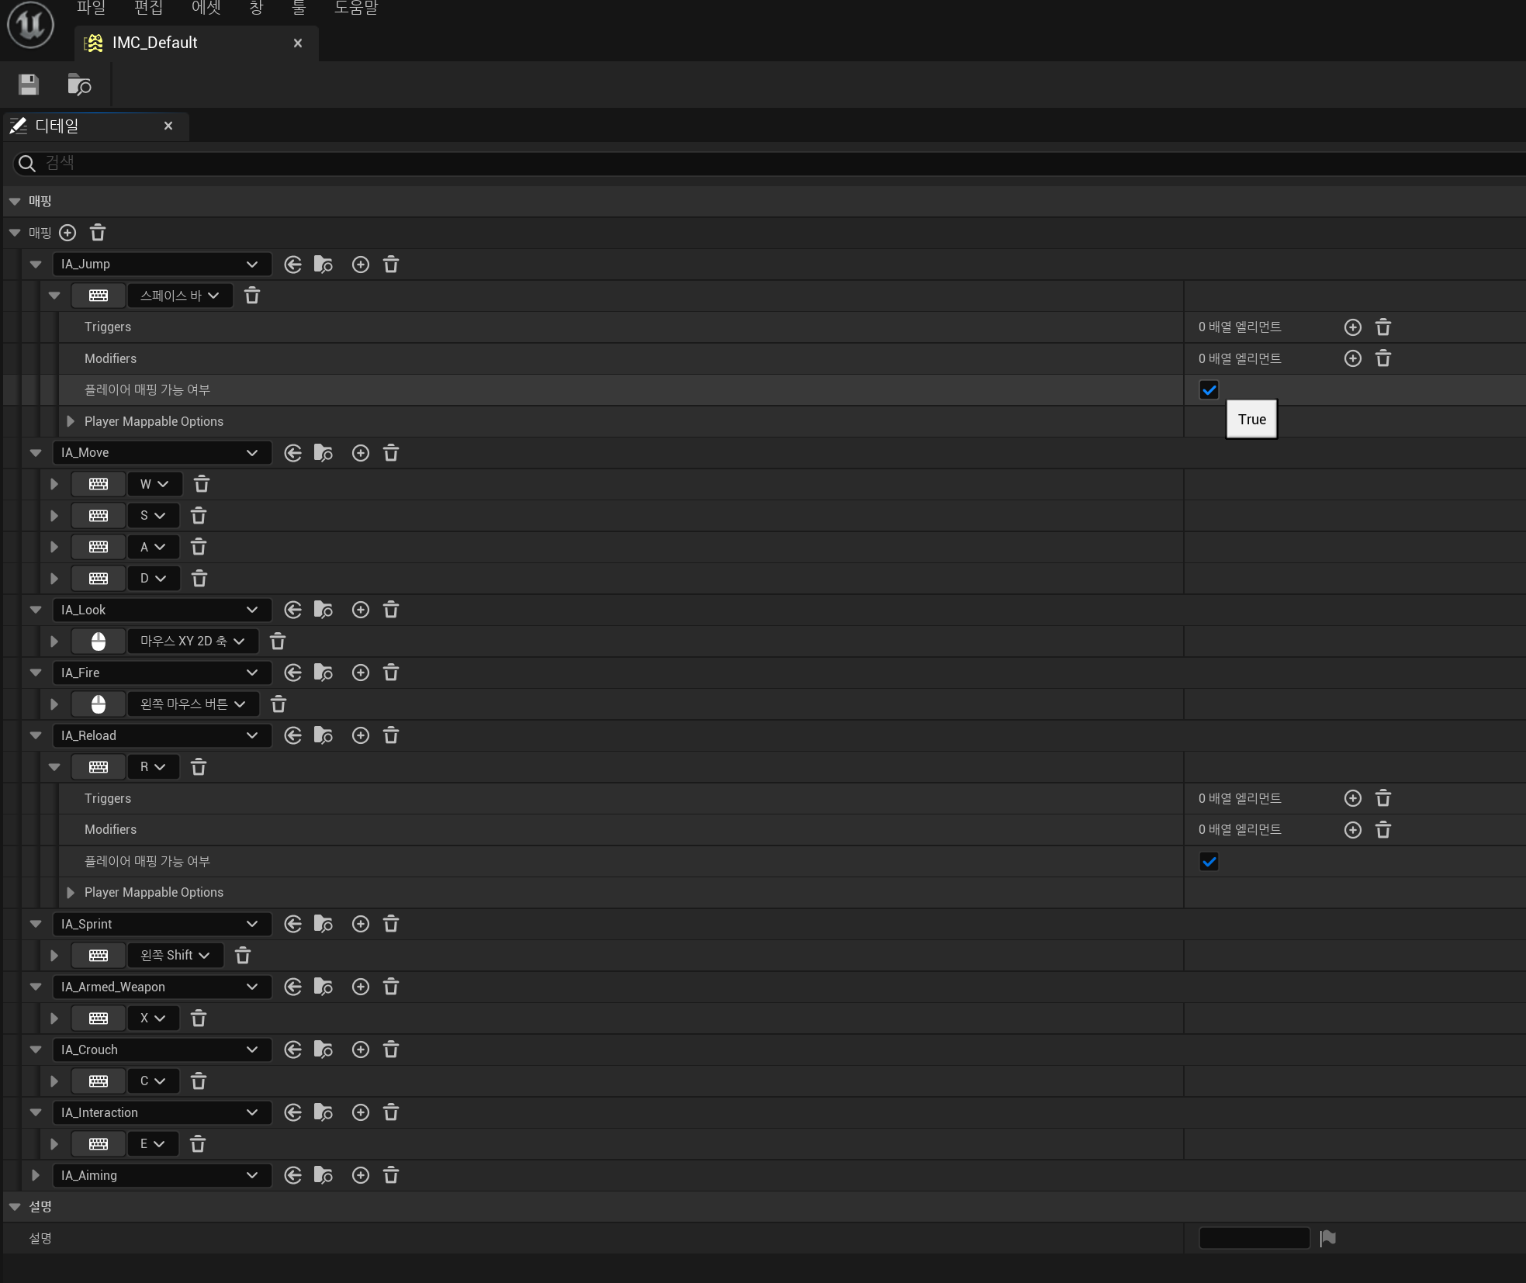Uncheck player mappable checkbox under IA_Jump
This screenshot has height=1283, width=1526.
click(1209, 390)
